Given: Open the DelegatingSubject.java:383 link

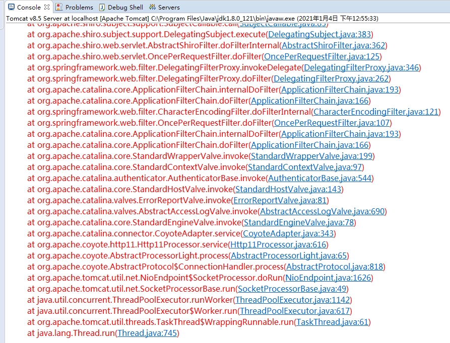Looking at the screenshot, I should pyautogui.click(x=319, y=34).
